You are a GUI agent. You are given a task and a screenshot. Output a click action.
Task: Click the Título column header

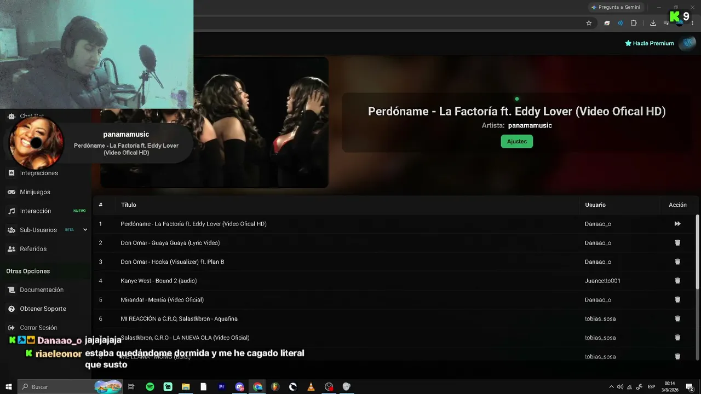[x=129, y=205]
